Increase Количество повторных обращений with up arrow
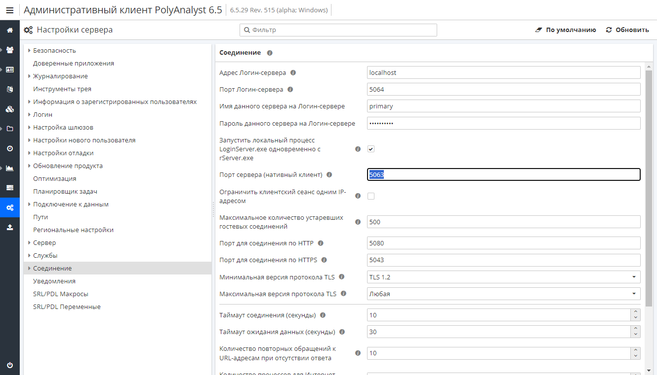This screenshot has width=657, height=375. coord(635,350)
